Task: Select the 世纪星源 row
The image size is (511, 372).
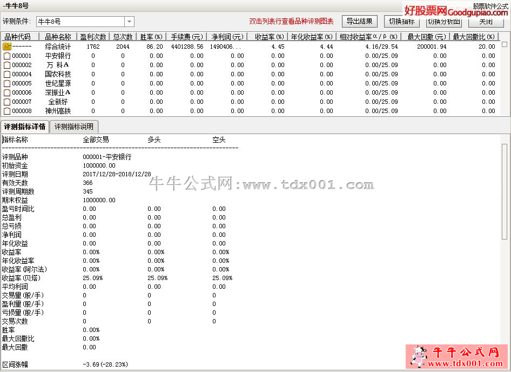Action: pos(250,83)
